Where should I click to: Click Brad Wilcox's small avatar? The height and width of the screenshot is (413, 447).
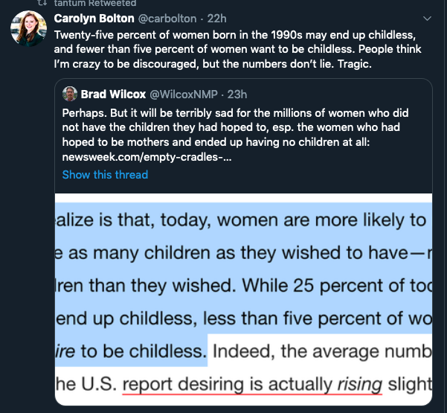pyautogui.click(x=70, y=94)
